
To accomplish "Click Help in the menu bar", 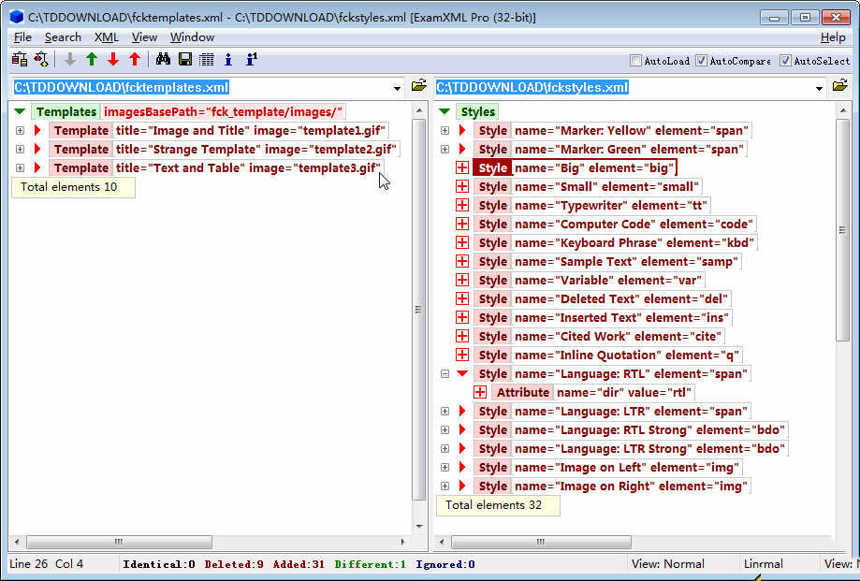I will coord(831,36).
